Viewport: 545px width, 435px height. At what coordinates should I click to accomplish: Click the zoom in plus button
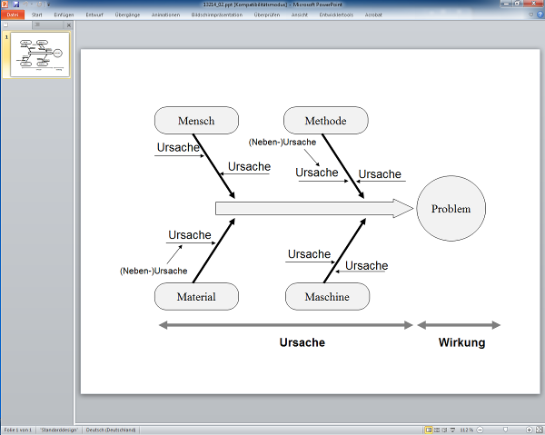click(528, 430)
